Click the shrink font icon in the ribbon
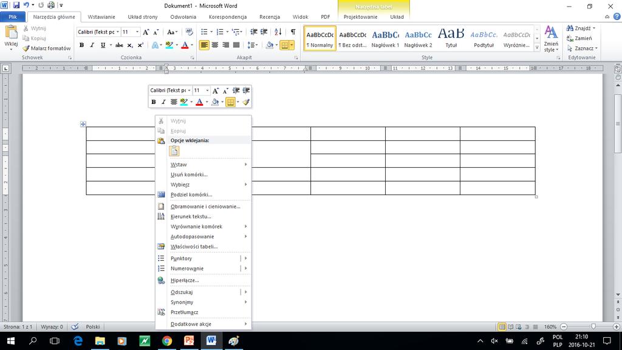 click(156, 32)
